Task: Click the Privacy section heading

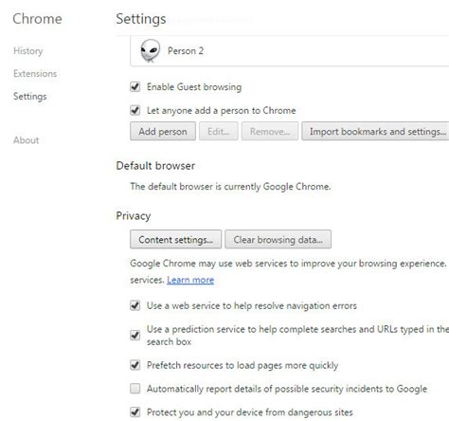Action: [x=134, y=216]
